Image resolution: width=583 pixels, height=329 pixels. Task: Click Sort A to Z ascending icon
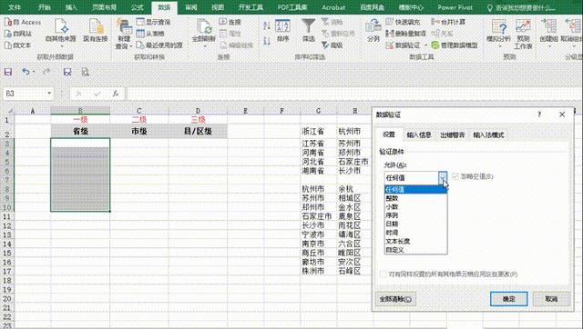coord(267,25)
